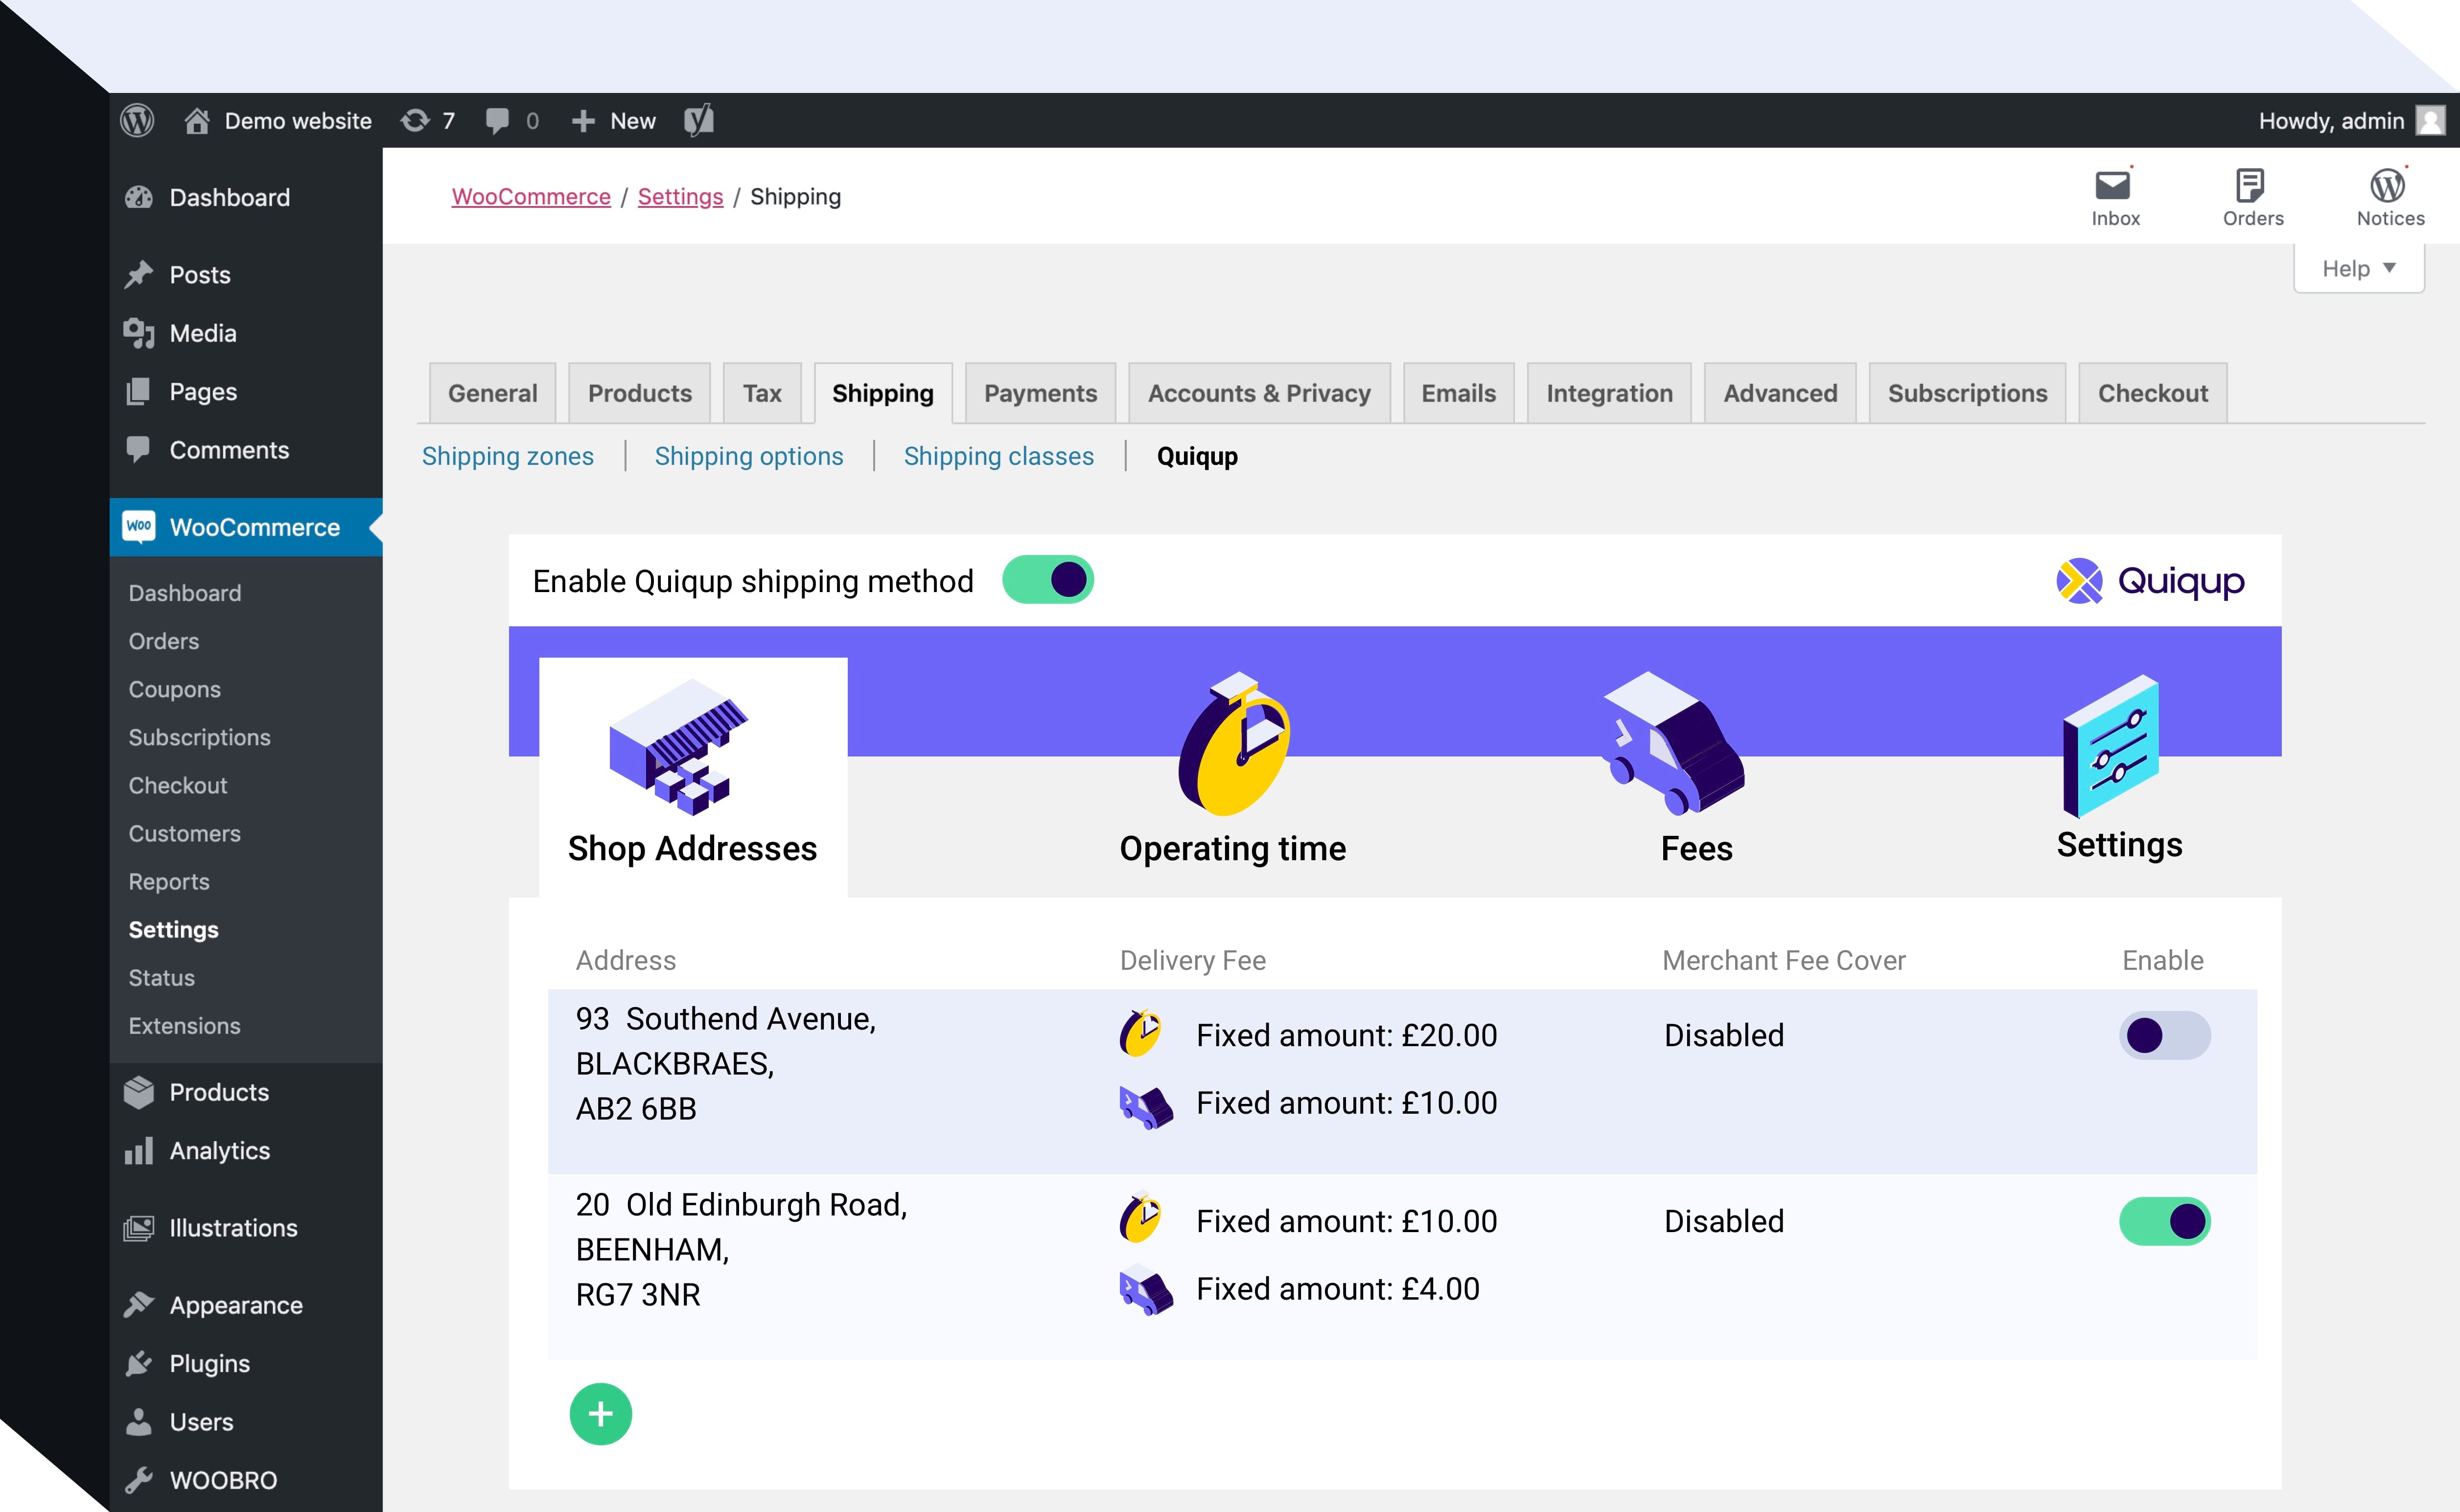The height and width of the screenshot is (1512, 2460).
Task: Open Dashboard in the sidebar
Action: click(x=246, y=198)
